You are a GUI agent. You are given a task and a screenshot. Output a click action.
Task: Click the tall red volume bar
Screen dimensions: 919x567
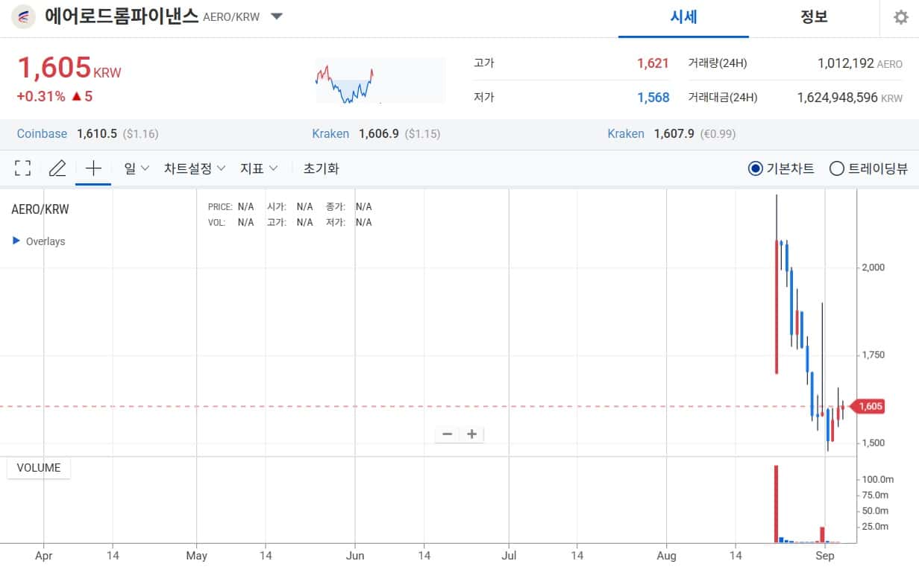776,504
